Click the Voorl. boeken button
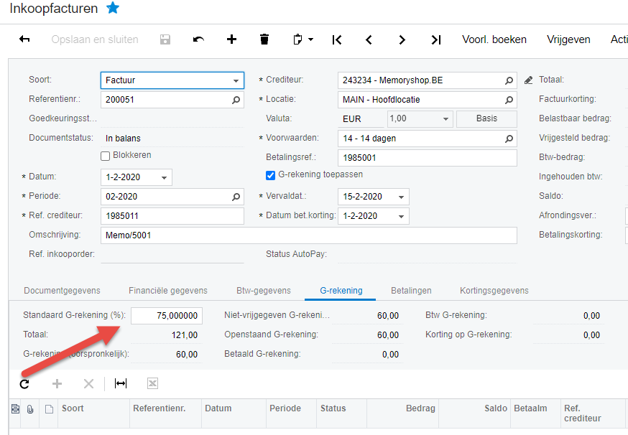Screen dimensions: 628x435 (x=494, y=39)
